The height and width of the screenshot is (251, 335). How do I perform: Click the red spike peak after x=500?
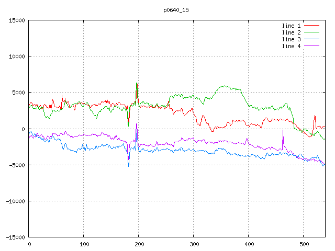(315, 116)
